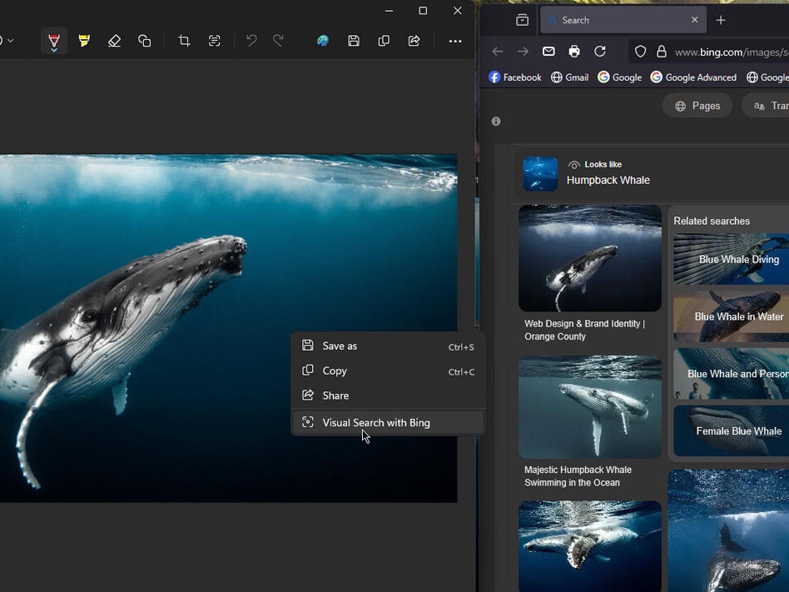Viewport: 789px width, 592px height.
Task: Select Visual Search with Bing menu entry
Action: pos(388,422)
